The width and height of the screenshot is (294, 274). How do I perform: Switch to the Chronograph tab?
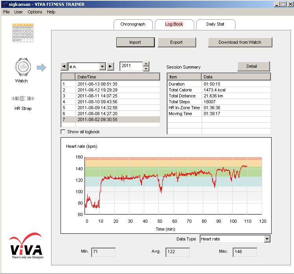pyautogui.click(x=132, y=24)
